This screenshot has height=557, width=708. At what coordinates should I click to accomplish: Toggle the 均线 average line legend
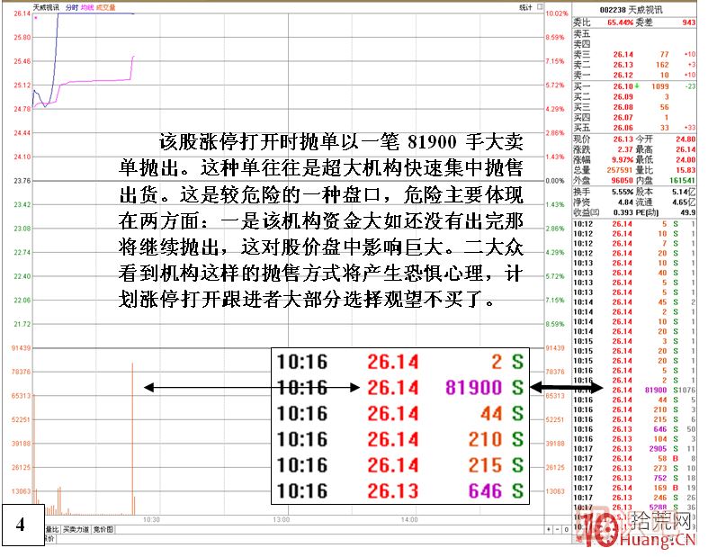[86, 7]
